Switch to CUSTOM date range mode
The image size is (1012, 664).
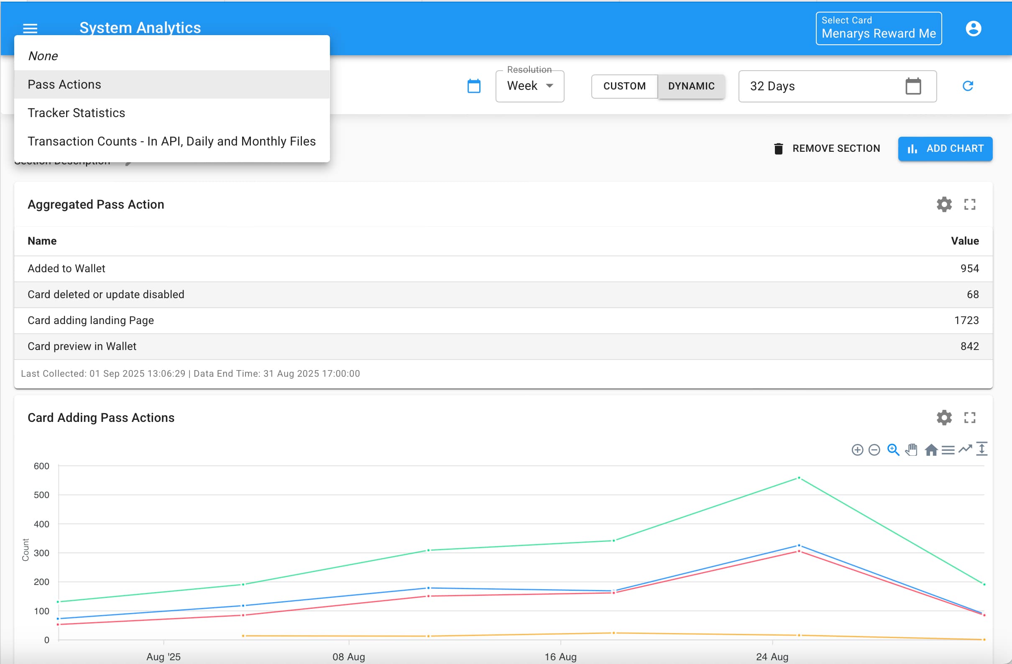coord(624,86)
